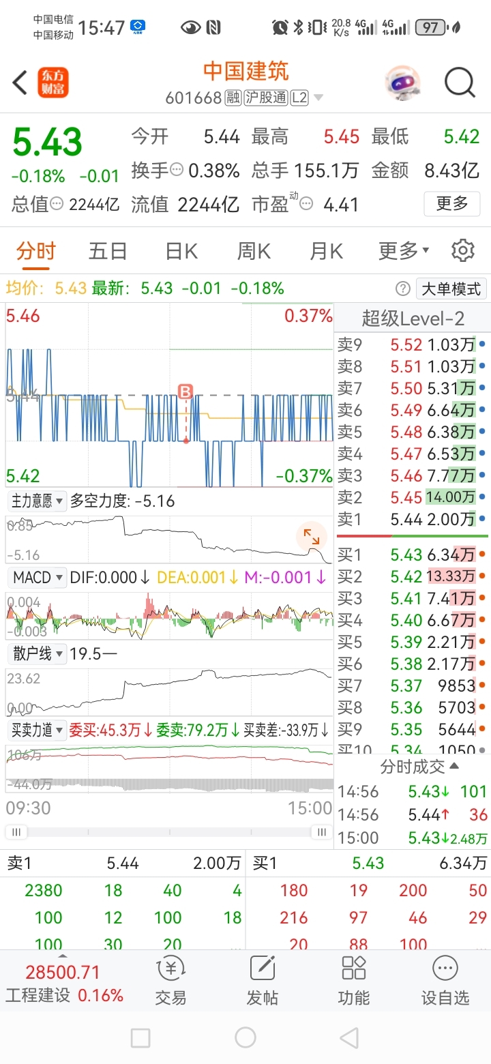Tap the Android home circle button
Image resolution: width=491 pixels, height=1064 pixels.
coord(245,1038)
